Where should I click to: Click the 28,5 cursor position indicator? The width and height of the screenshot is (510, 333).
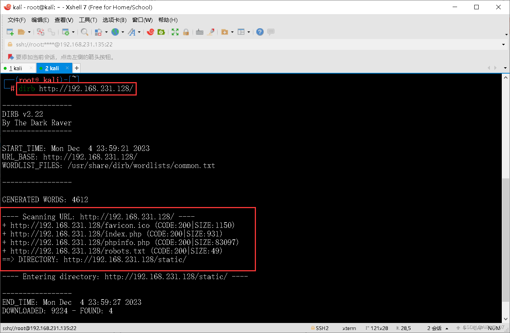coord(403,328)
